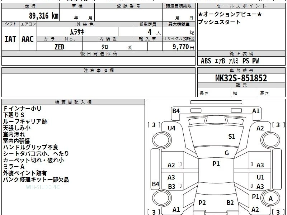Click the 走行 column header
Viewport: 287px width, 215px height.
tap(30, 6)
